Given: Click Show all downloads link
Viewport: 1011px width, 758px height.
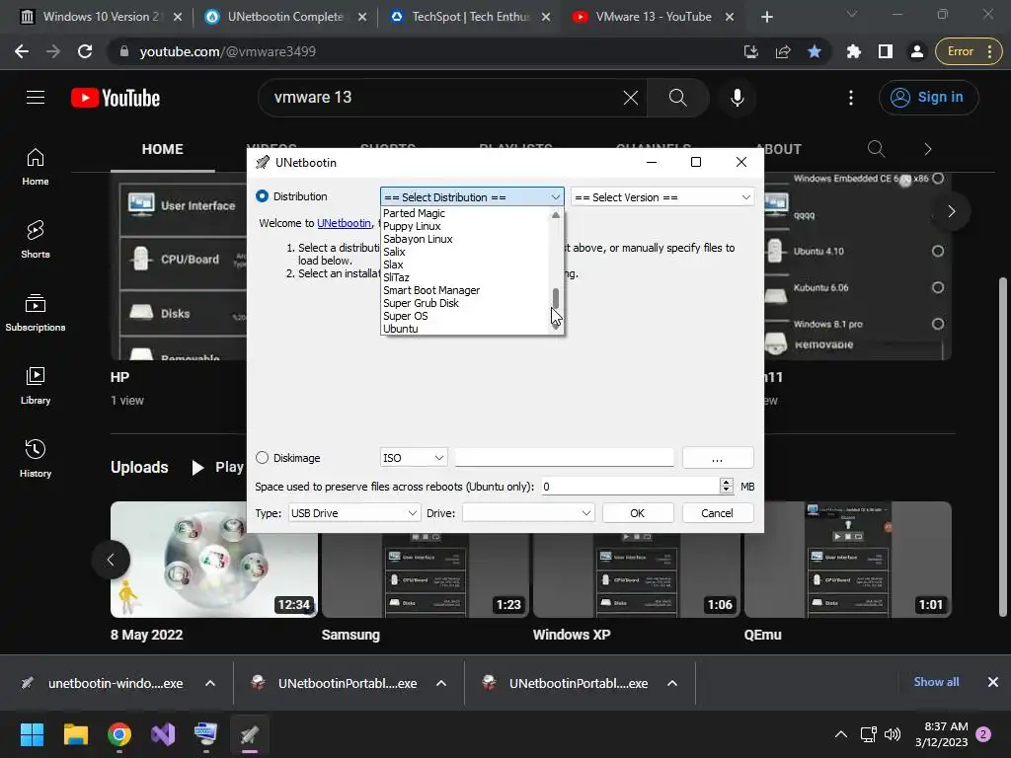Looking at the screenshot, I should coord(936,682).
